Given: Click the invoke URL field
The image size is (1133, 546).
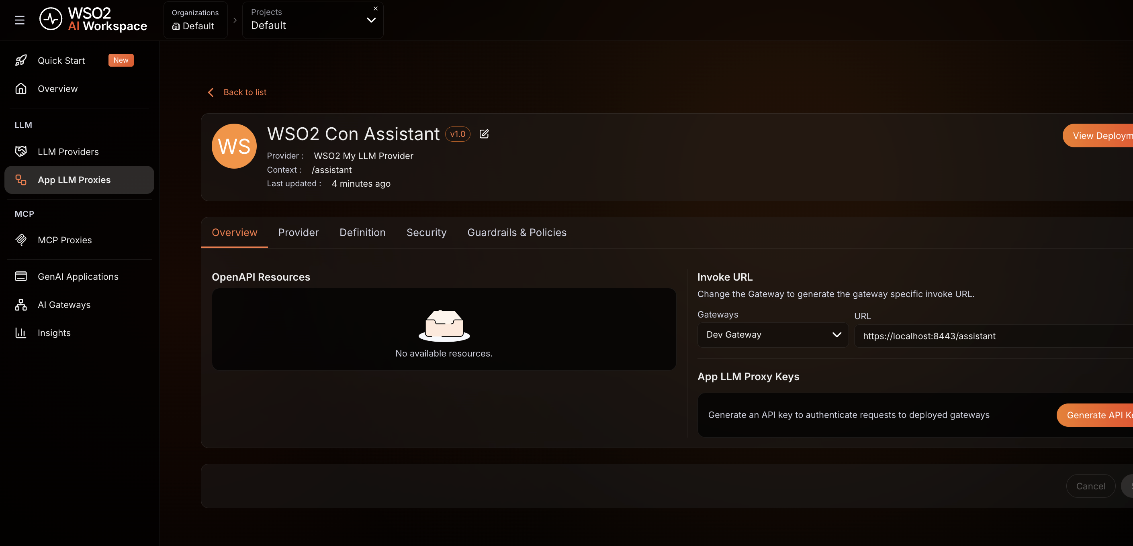Looking at the screenshot, I should pos(994,336).
